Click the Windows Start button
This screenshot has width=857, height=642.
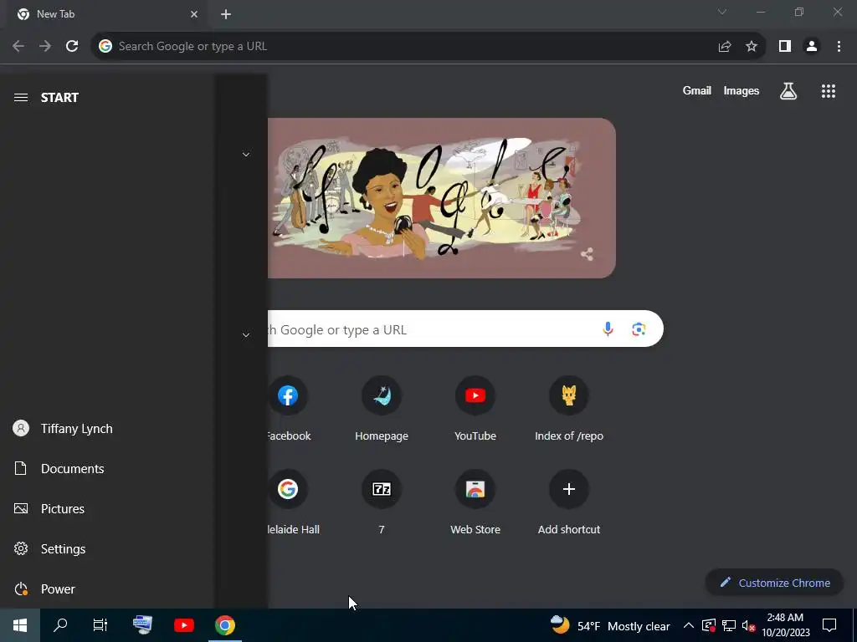tap(20, 625)
